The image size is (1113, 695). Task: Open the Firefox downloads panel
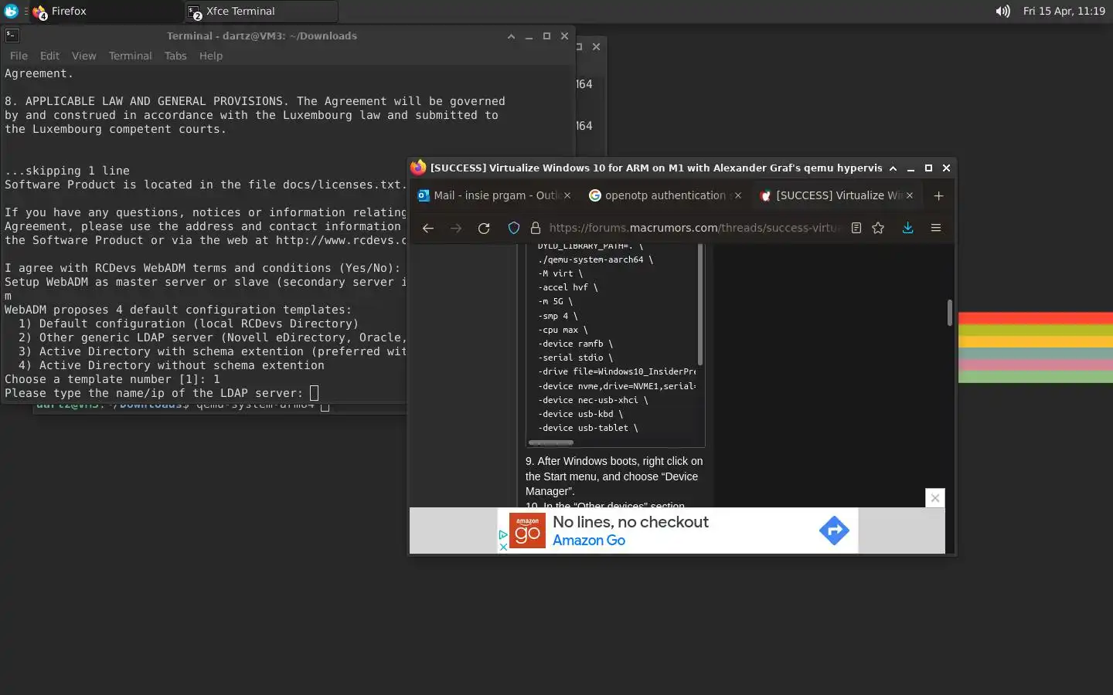coord(907,228)
